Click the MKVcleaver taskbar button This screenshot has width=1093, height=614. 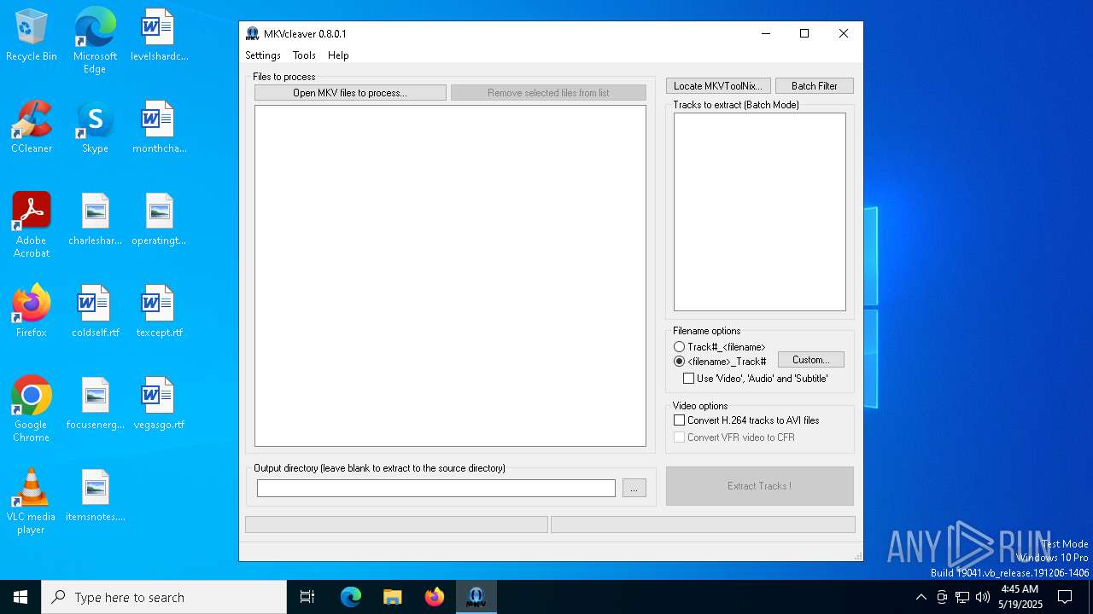476,597
